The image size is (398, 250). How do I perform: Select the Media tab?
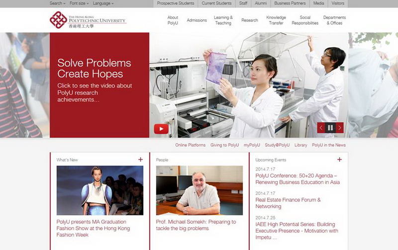(x=318, y=3)
